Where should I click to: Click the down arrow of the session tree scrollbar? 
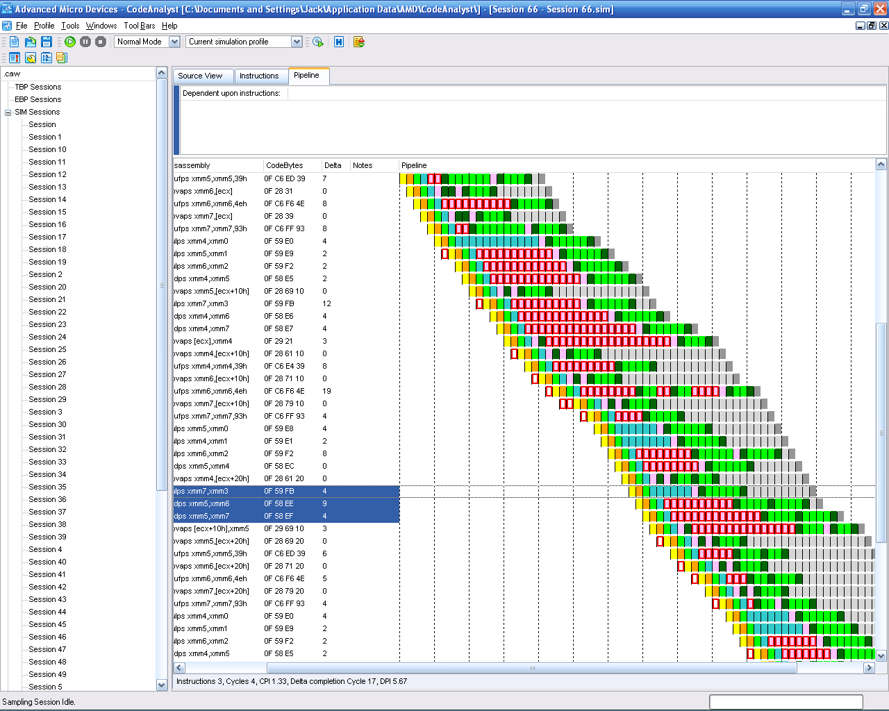click(x=162, y=685)
